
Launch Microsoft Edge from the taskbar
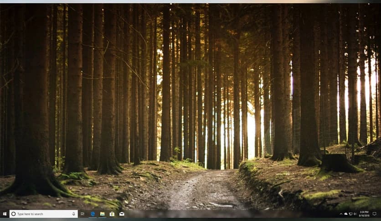(93, 214)
